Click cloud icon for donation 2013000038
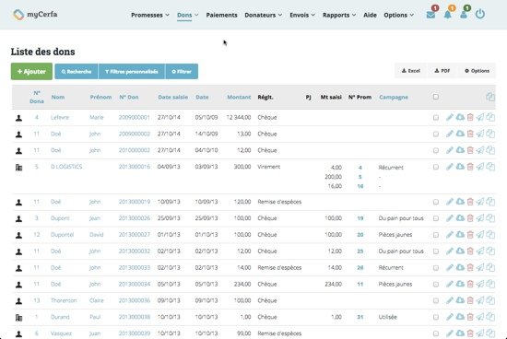The image size is (507, 339). (460, 317)
